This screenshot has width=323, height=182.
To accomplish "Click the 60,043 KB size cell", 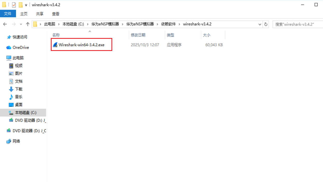I will 214,45.
